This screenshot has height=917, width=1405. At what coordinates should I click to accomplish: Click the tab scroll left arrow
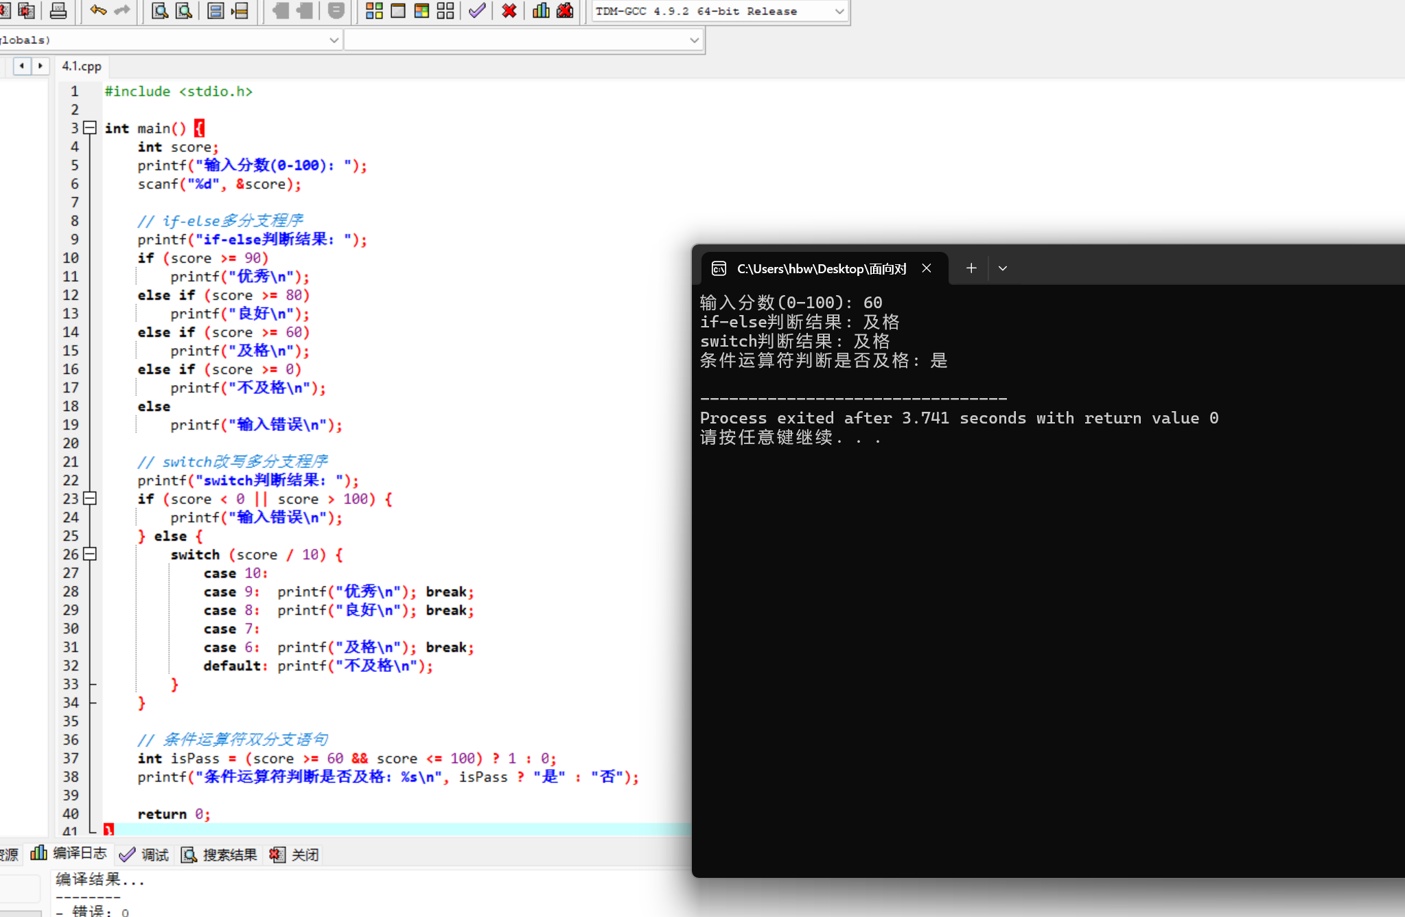(x=22, y=66)
